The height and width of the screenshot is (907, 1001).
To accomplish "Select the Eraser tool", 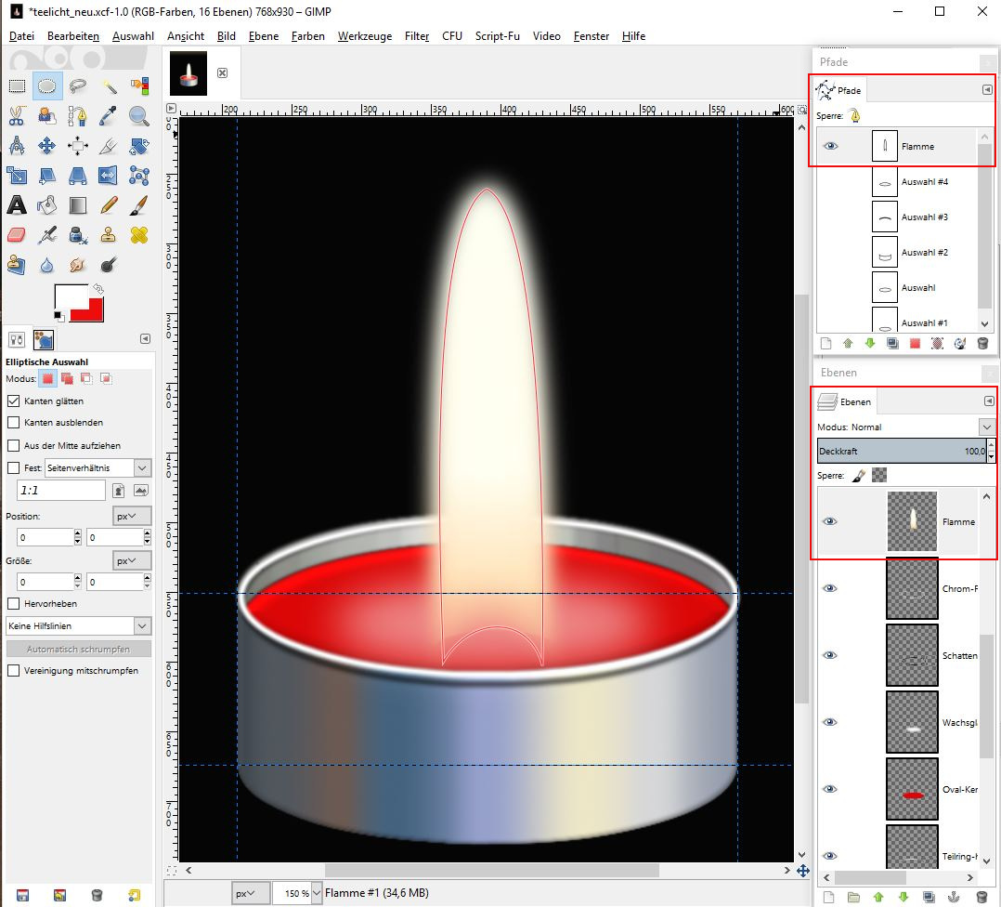I will pyautogui.click(x=17, y=235).
